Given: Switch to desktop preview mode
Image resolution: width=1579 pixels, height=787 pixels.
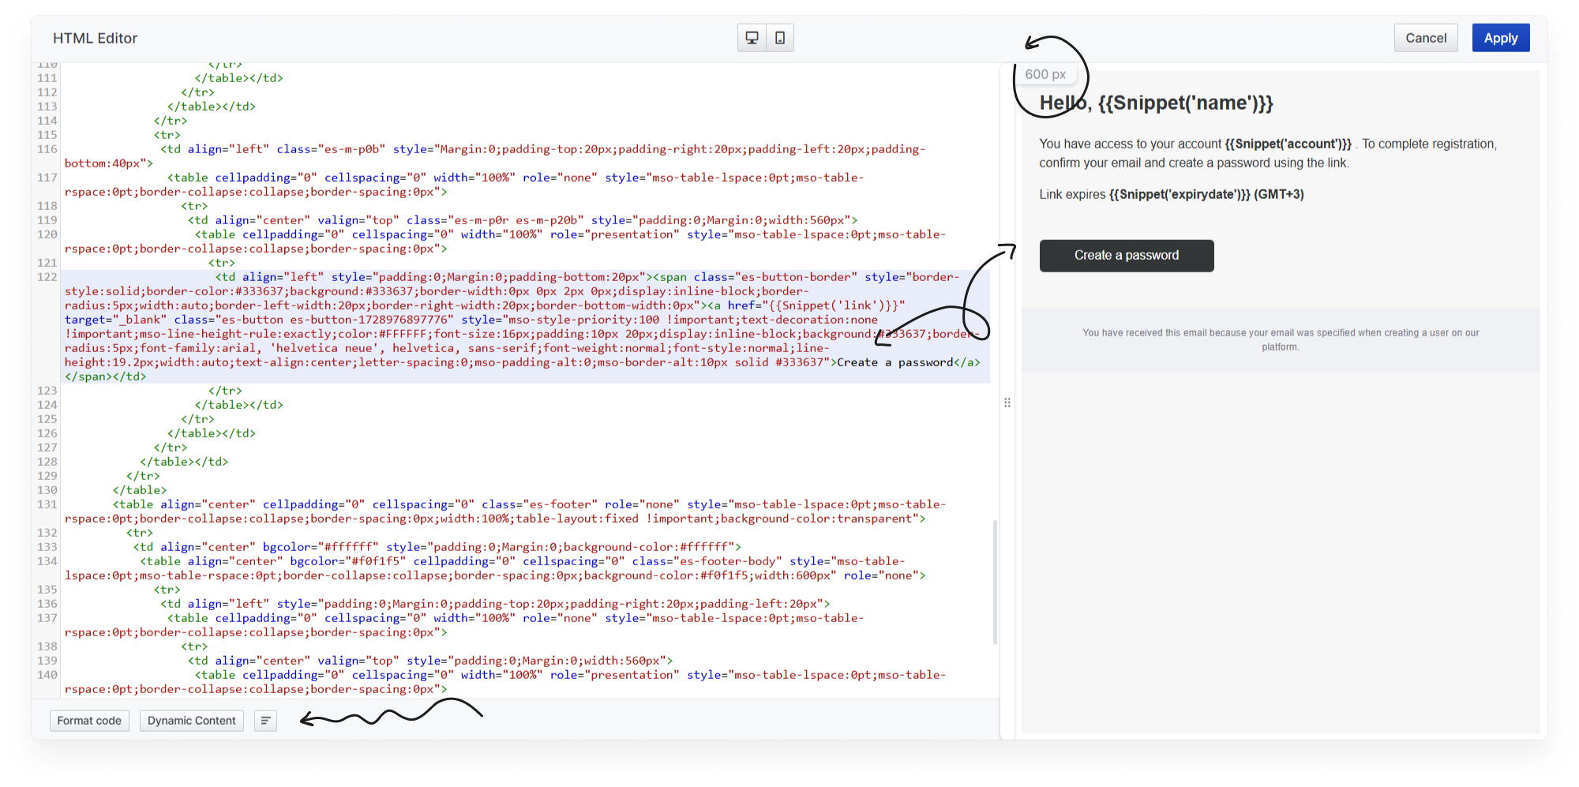Looking at the screenshot, I should 752,38.
